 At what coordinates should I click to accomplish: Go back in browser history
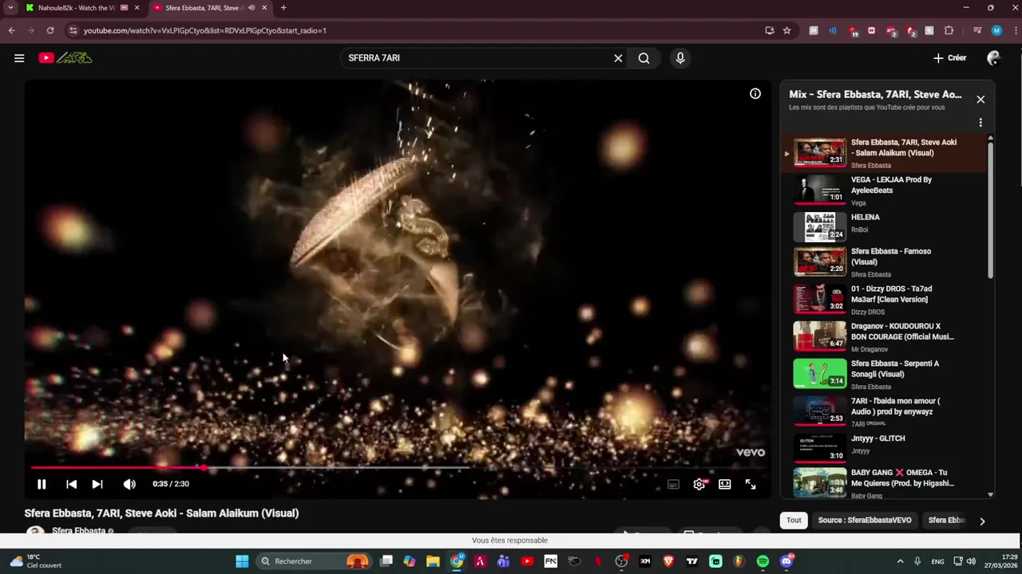[12, 30]
